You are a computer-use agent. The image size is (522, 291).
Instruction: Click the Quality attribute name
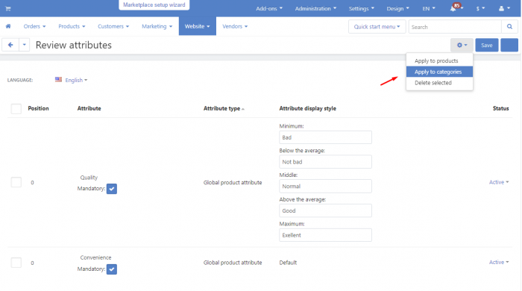[89, 178]
